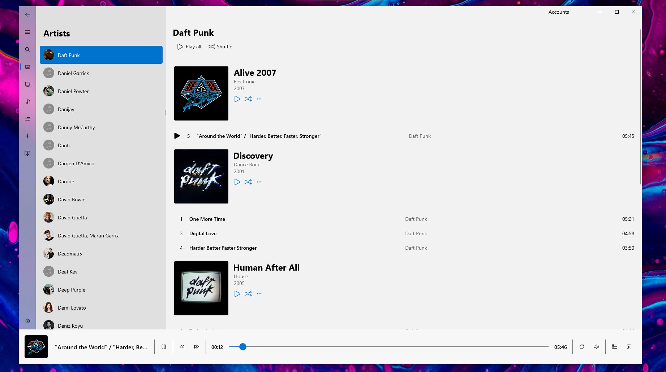Select artist David Guetta
Screen dimensions: 666x372
point(101,217)
